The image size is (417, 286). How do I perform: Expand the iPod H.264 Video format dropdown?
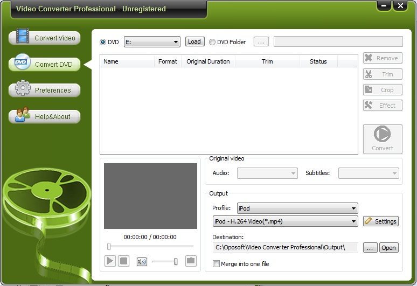click(285, 221)
